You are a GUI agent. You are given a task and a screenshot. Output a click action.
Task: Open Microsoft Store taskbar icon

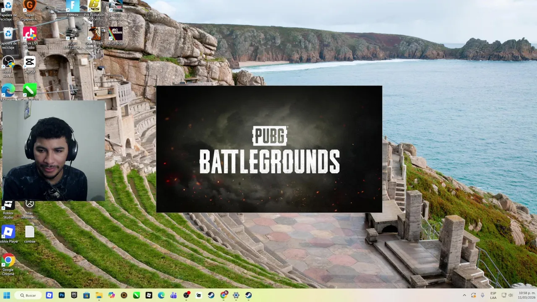point(86,295)
